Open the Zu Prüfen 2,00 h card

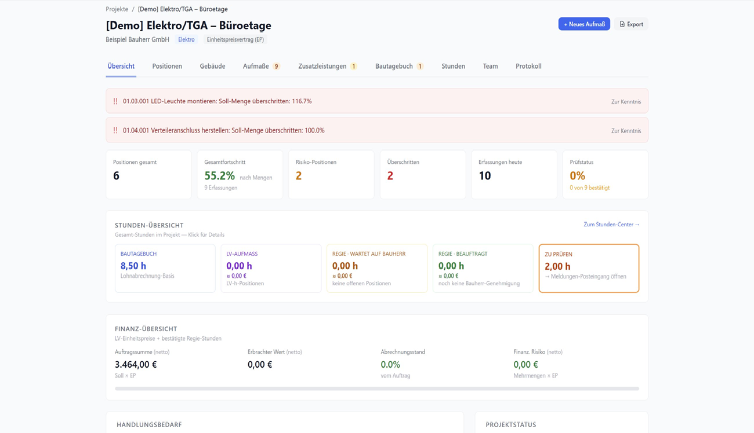(589, 268)
